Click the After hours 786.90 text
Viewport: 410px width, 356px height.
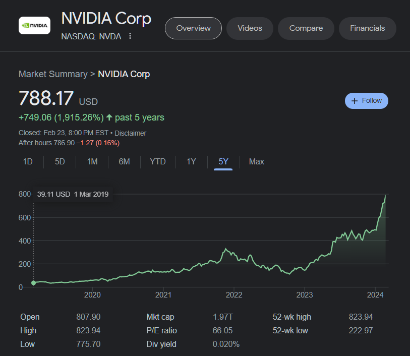pos(46,143)
